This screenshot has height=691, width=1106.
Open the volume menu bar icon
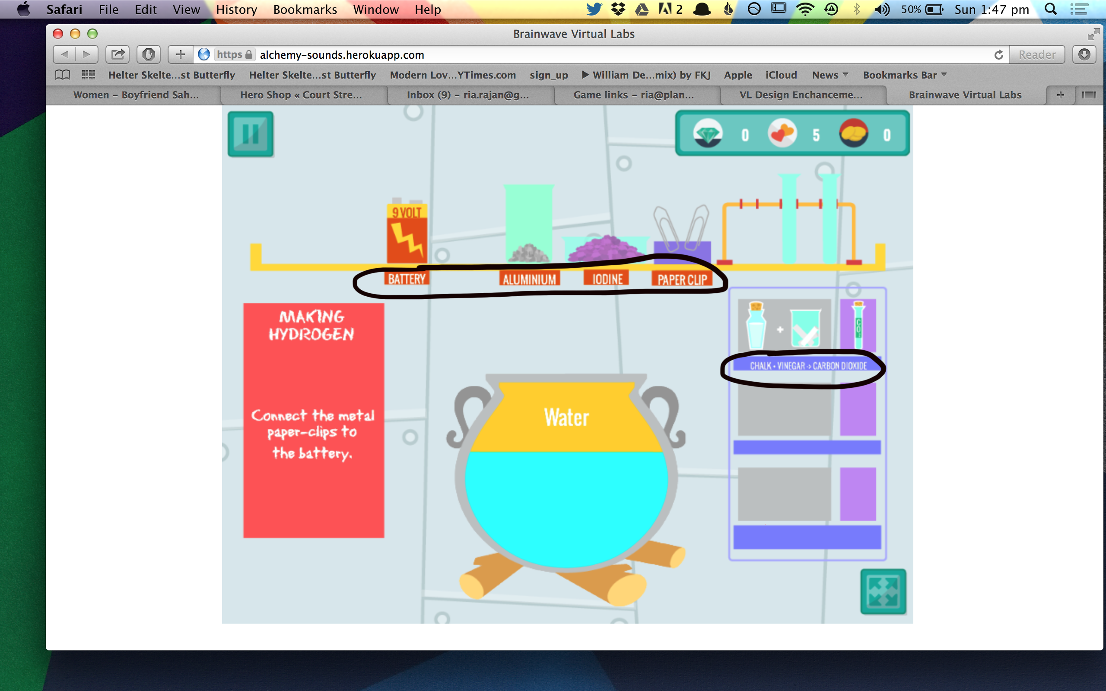point(882,9)
